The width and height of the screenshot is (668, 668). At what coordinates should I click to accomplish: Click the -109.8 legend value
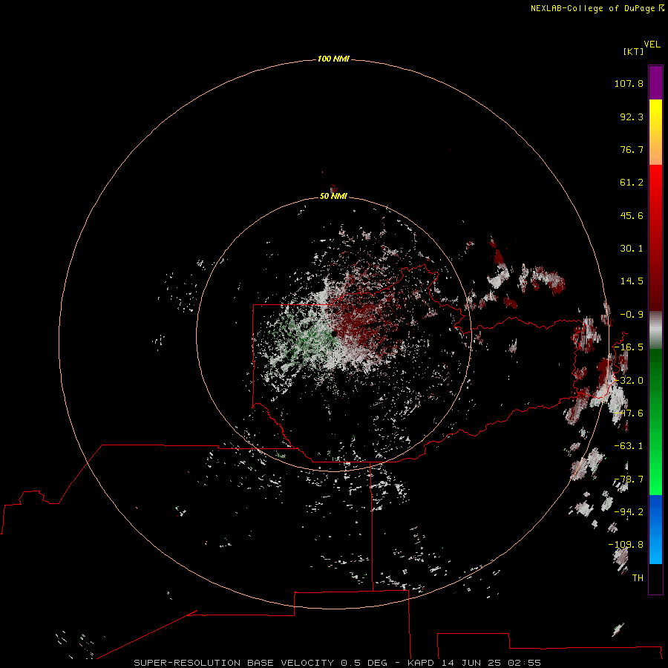coord(626,545)
